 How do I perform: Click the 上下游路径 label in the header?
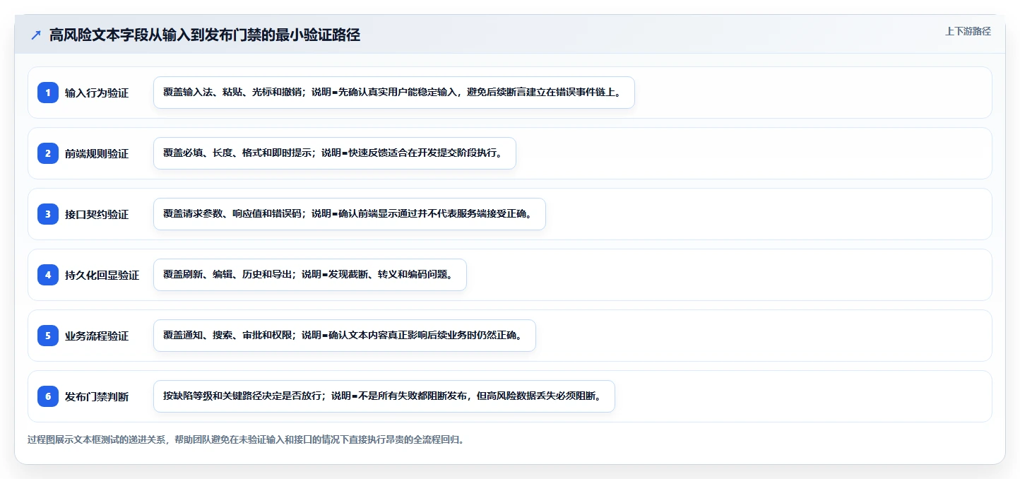968,31
